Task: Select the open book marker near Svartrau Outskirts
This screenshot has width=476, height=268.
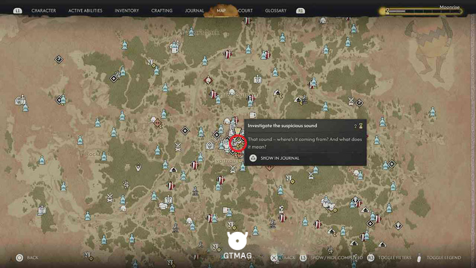Action: pyautogui.click(x=258, y=79)
